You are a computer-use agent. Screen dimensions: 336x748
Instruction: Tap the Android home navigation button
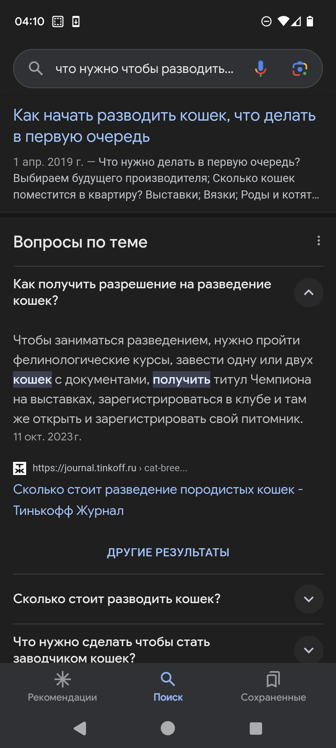click(168, 728)
